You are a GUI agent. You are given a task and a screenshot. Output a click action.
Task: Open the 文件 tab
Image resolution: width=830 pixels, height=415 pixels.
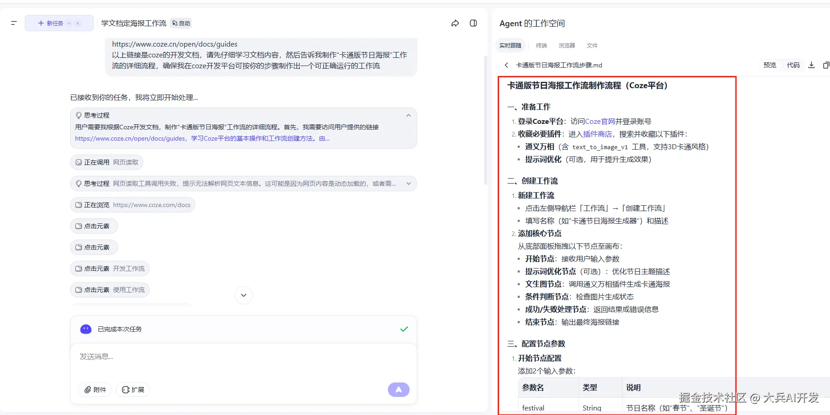coord(592,45)
